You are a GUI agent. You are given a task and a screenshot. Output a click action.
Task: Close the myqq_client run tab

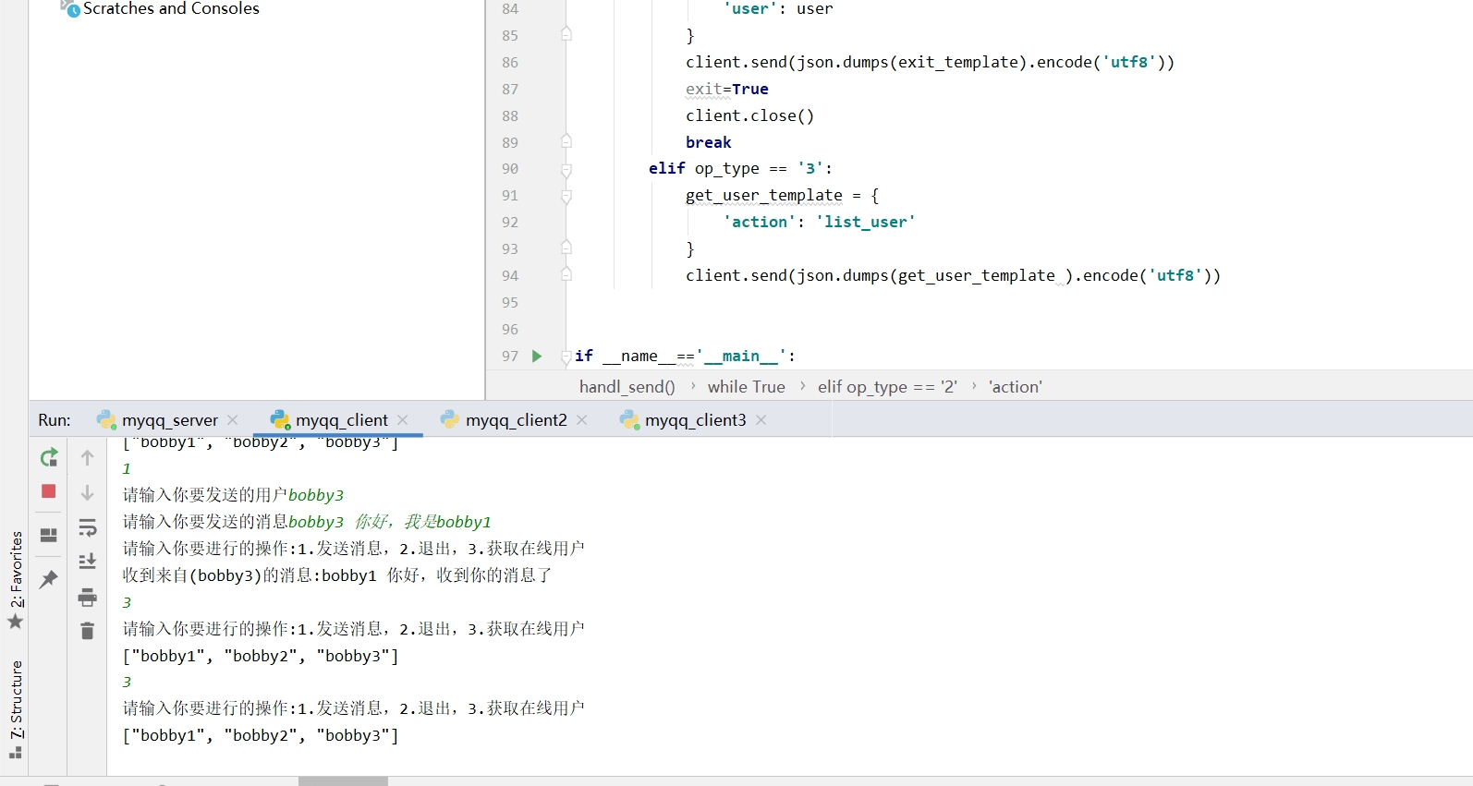(403, 420)
